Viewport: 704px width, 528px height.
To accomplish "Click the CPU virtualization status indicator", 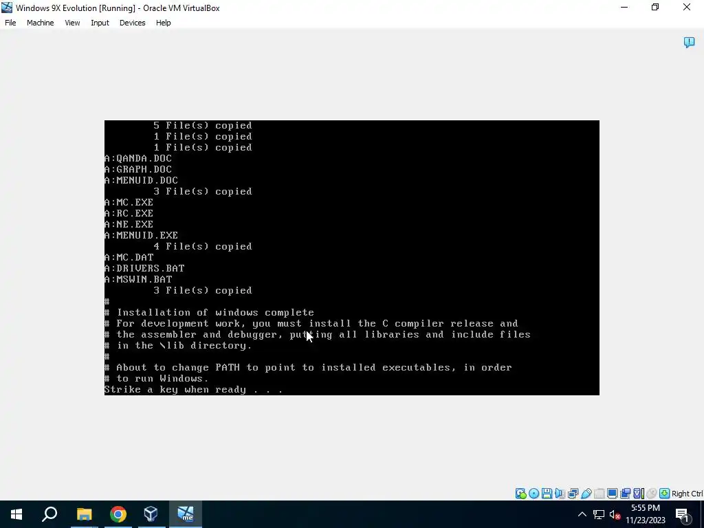I will tap(639, 494).
